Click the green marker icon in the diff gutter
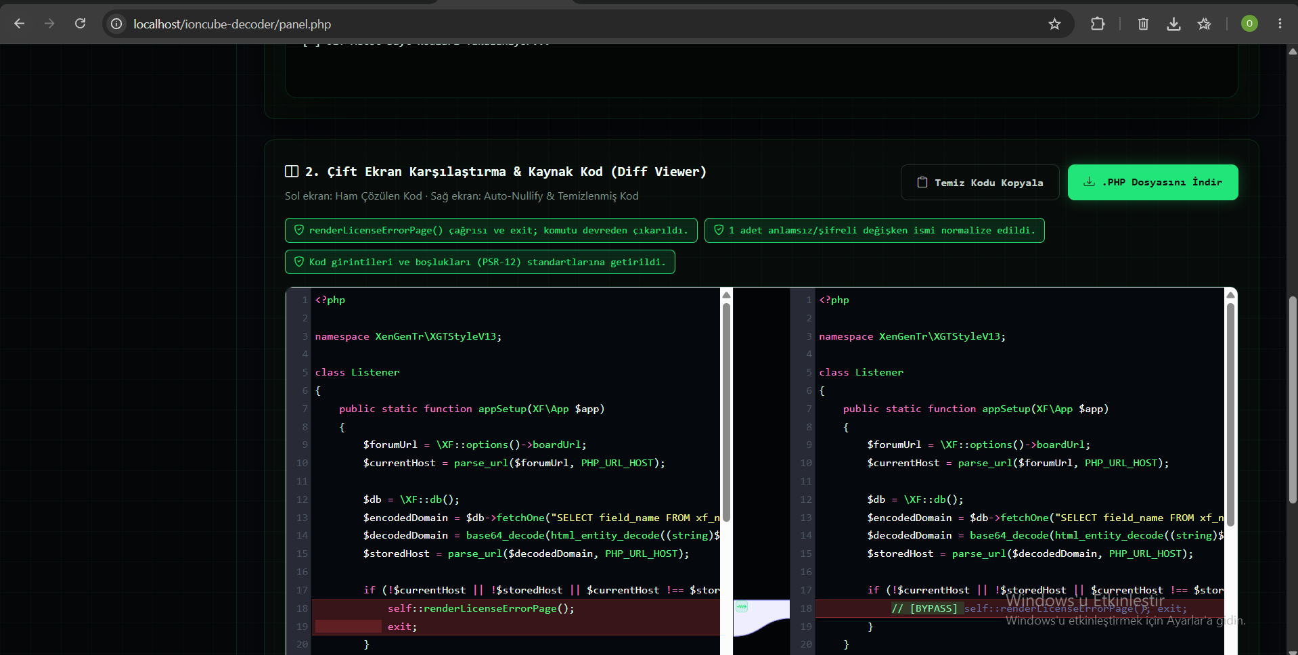Image resolution: width=1298 pixels, height=655 pixels. (742, 607)
